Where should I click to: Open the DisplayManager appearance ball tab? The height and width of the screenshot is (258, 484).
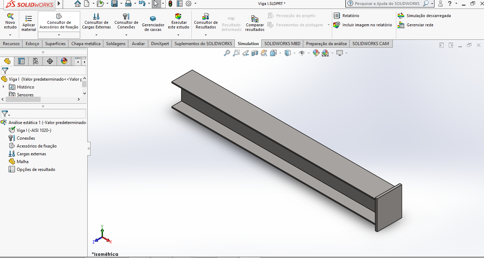click(x=64, y=61)
